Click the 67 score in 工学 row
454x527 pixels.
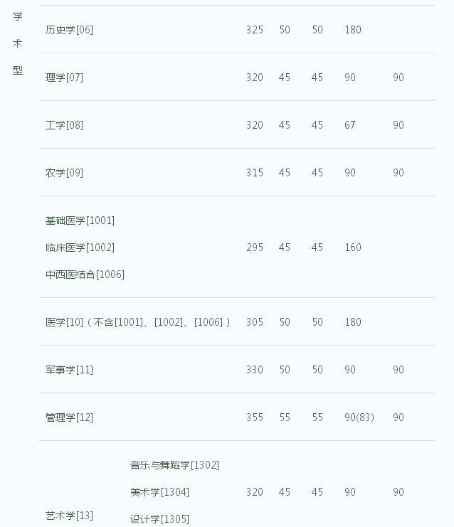pos(349,125)
